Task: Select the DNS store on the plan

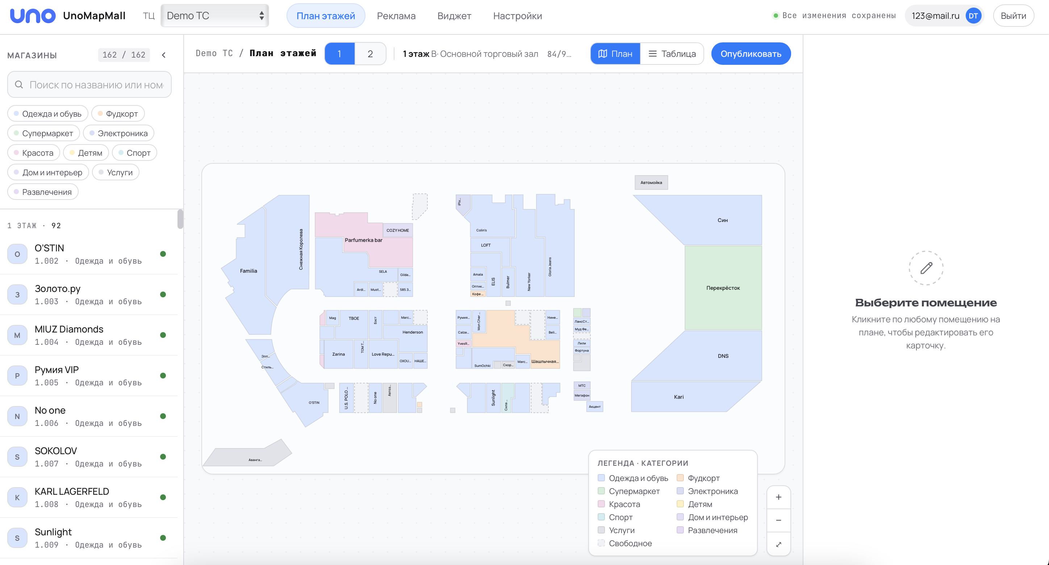Action: click(723, 356)
